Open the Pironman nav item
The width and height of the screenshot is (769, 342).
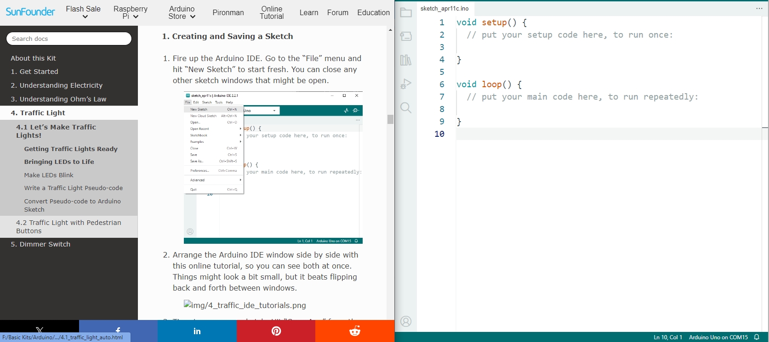pyautogui.click(x=228, y=12)
